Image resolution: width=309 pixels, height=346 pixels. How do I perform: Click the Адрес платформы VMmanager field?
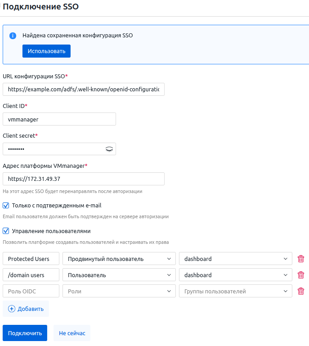tap(83, 179)
